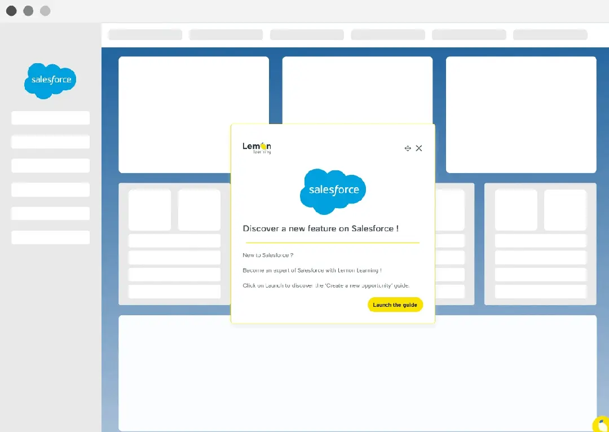Click the move arrows icon in popup
The height and width of the screenshot is (432, 609).
(x=408, y=148)
